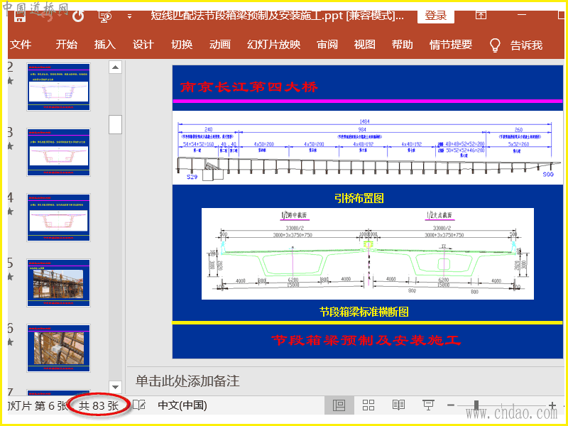Select slide 3 thumbnail

pyautogui.click(x=58, y=152)
